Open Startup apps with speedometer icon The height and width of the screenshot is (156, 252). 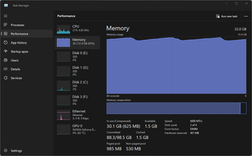point(6,51)
